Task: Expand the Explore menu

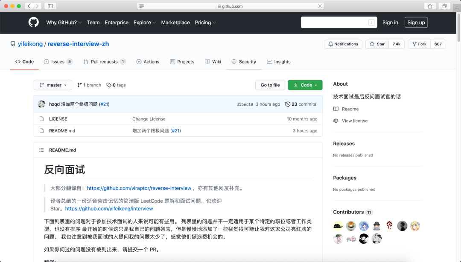Action: (x=145, y=22)
